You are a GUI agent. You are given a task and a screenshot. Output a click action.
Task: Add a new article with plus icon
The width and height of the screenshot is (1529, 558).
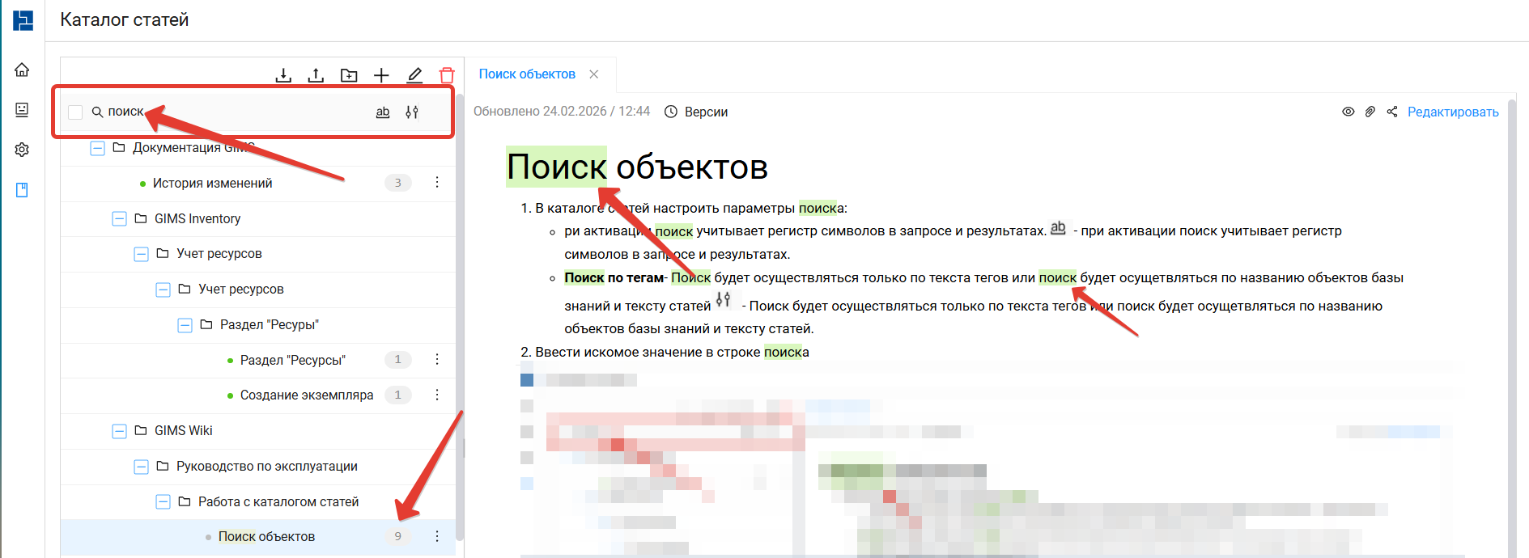point(381,75)
